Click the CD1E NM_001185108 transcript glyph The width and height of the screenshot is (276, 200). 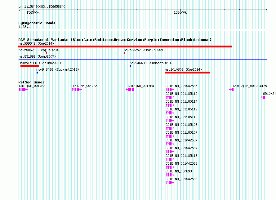tap(170, 128)
